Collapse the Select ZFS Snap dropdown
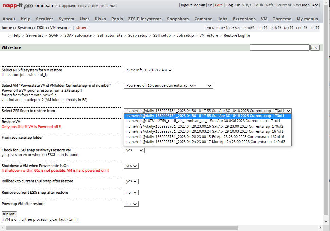The image size is (330, 231). click(x=207, y=111)
